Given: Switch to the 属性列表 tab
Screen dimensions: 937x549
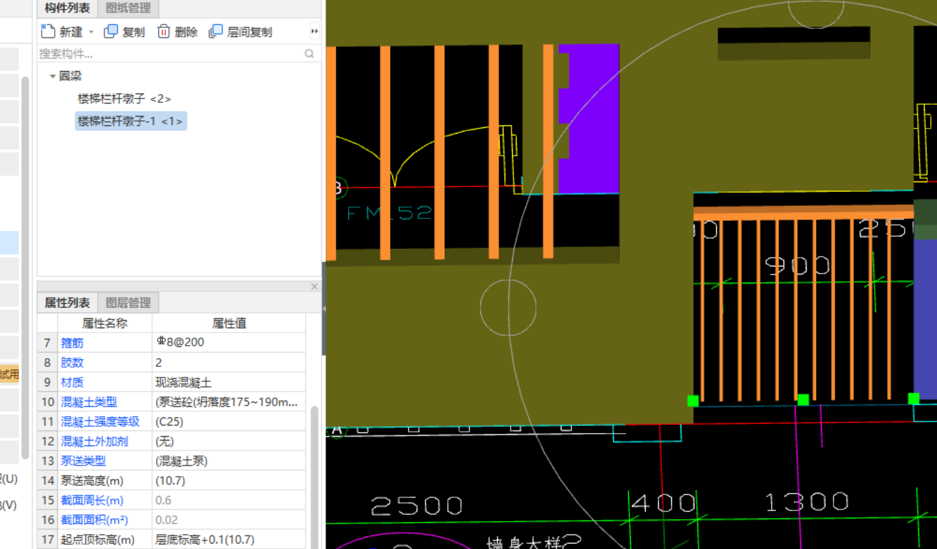Looking at the screenshot, I should click(67, 303).
